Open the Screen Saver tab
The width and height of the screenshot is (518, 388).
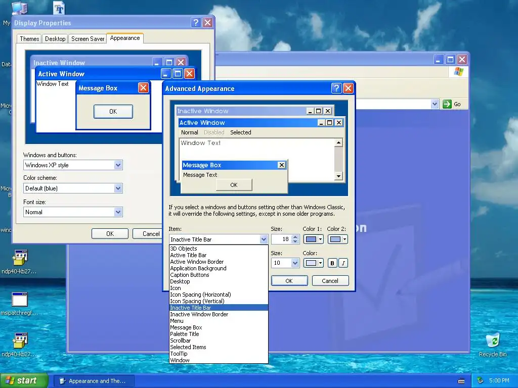pos(88,39)
